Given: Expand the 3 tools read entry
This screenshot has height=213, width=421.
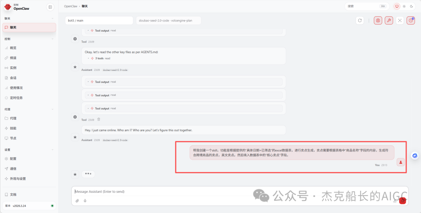Looking at the screenshot, I should [x=99, y=58].
